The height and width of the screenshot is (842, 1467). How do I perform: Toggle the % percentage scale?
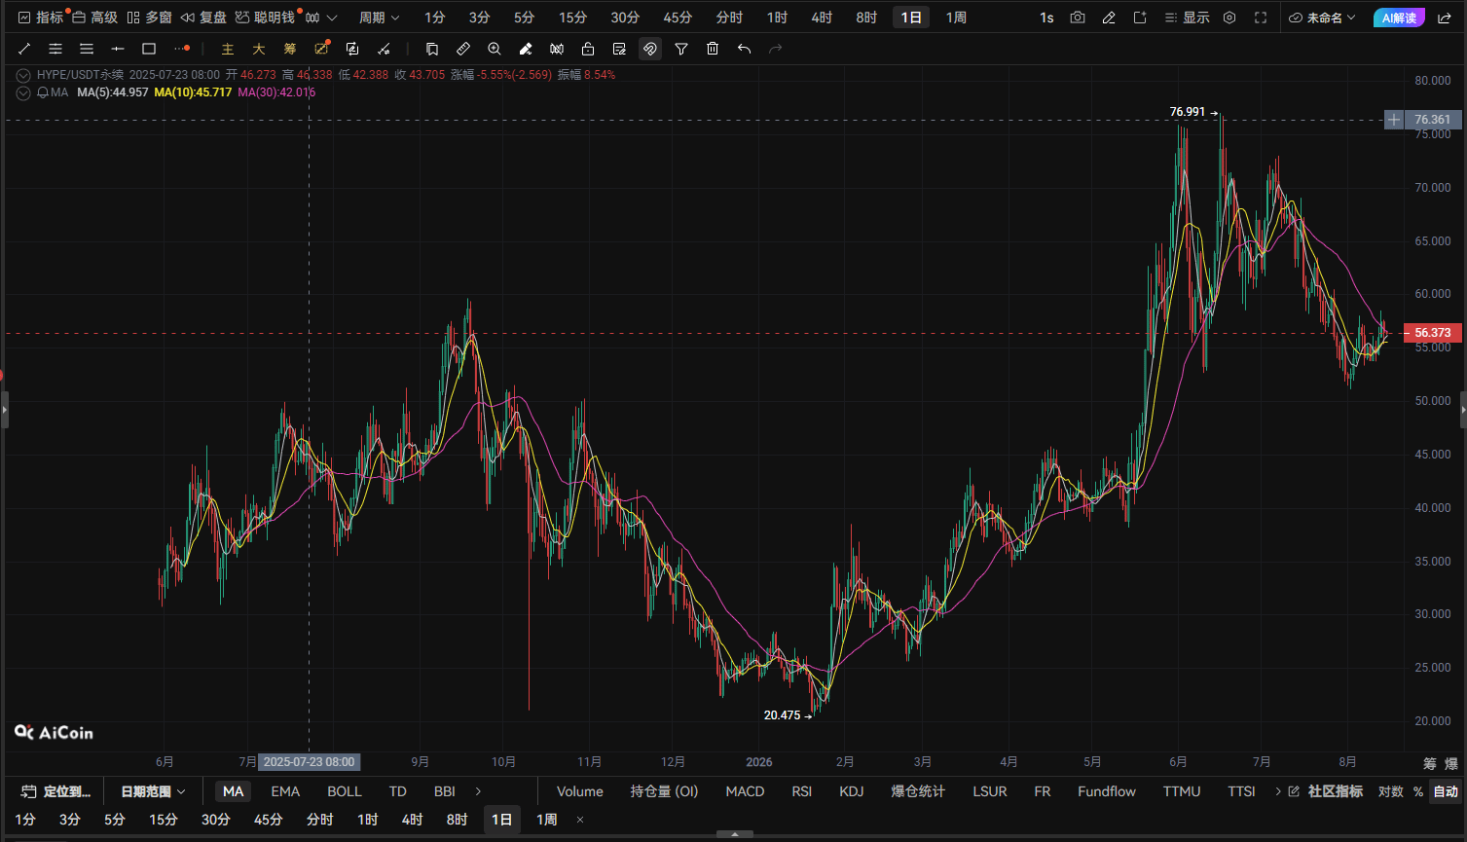click(x=1418, y=791)
